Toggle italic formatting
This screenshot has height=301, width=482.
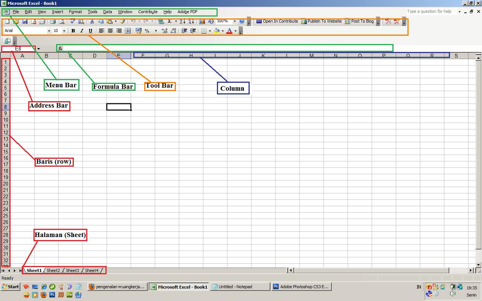point(81,30)
